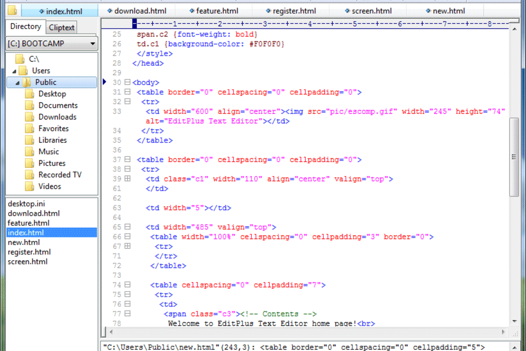Image resolution: width=526 pixels, height=351 pixels.
Task: Open the Cliptext side panel tab
Action: pos(61,27)
